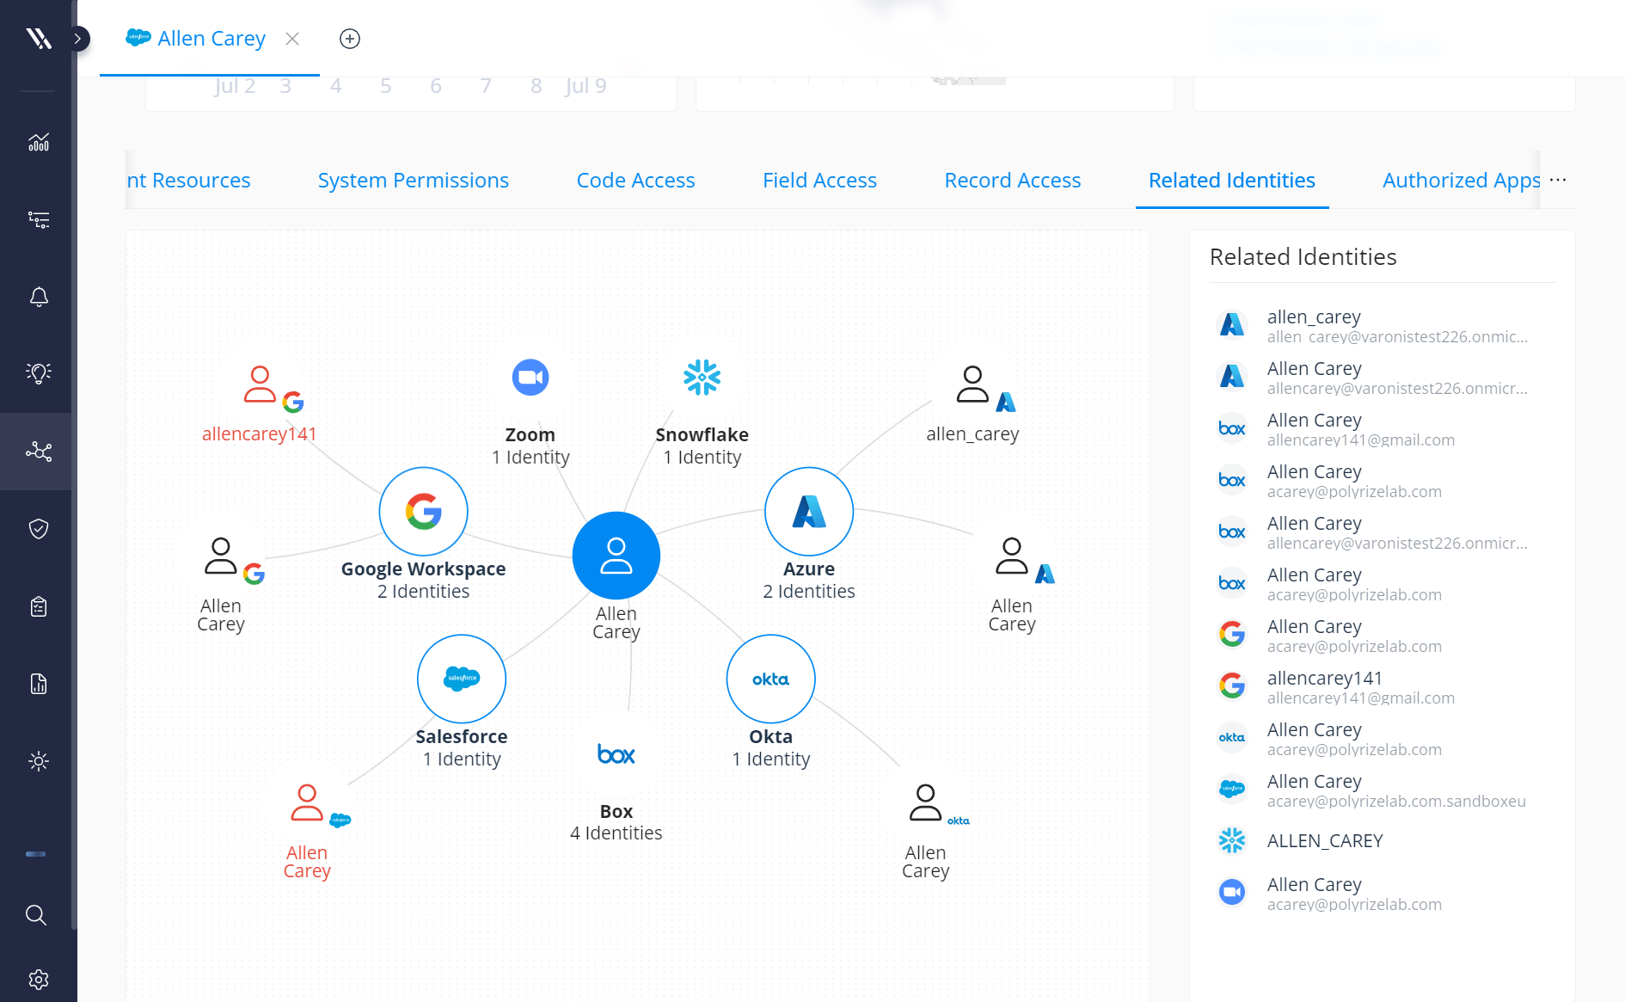Image resolution: width=1625 pixels, height=1002 pixels.
Task: Click the Box node in the graph
Action: click(616, 754)
